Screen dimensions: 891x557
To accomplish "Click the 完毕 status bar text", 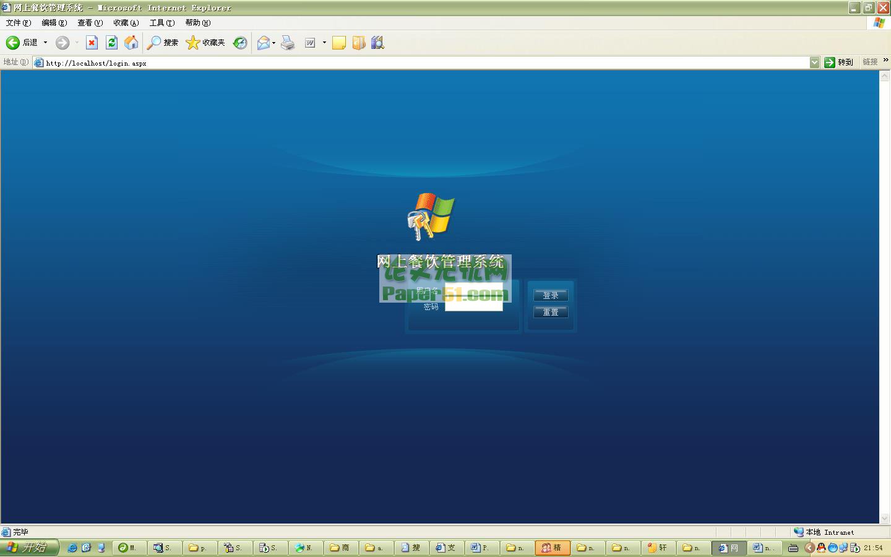I will coord(20,532).
